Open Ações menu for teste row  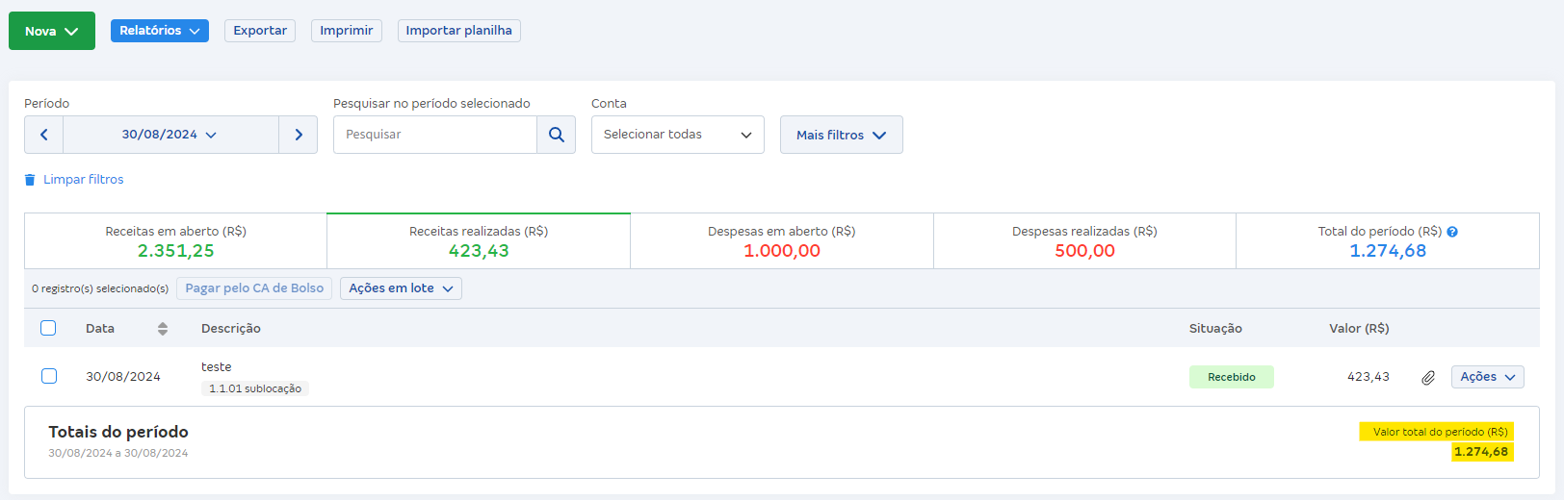[1487, 377]
